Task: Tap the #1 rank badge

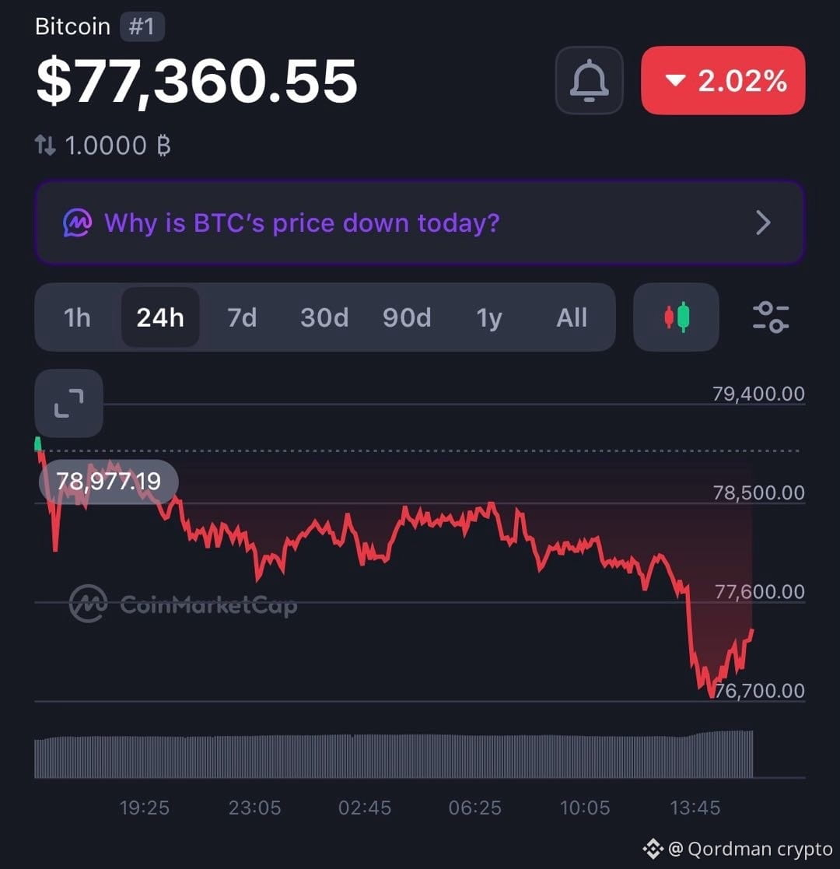Action: (x=142, y=26)
